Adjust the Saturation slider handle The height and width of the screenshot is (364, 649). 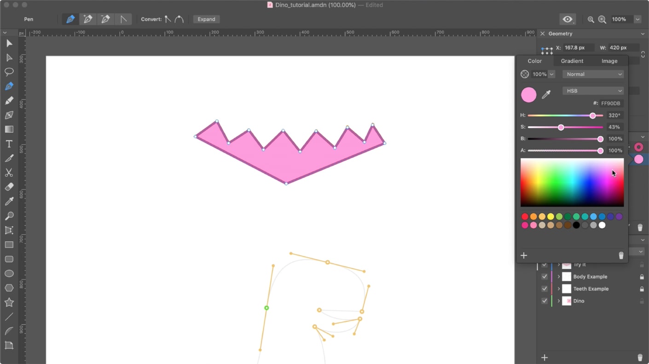click(561, 127)
